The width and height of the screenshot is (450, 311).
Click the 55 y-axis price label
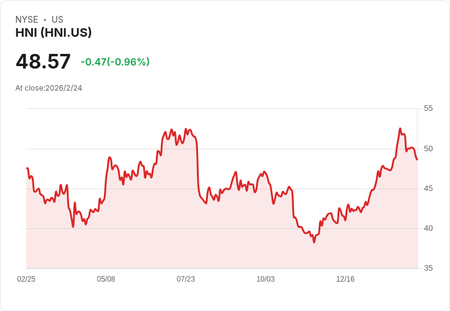(x=428, y=108)
